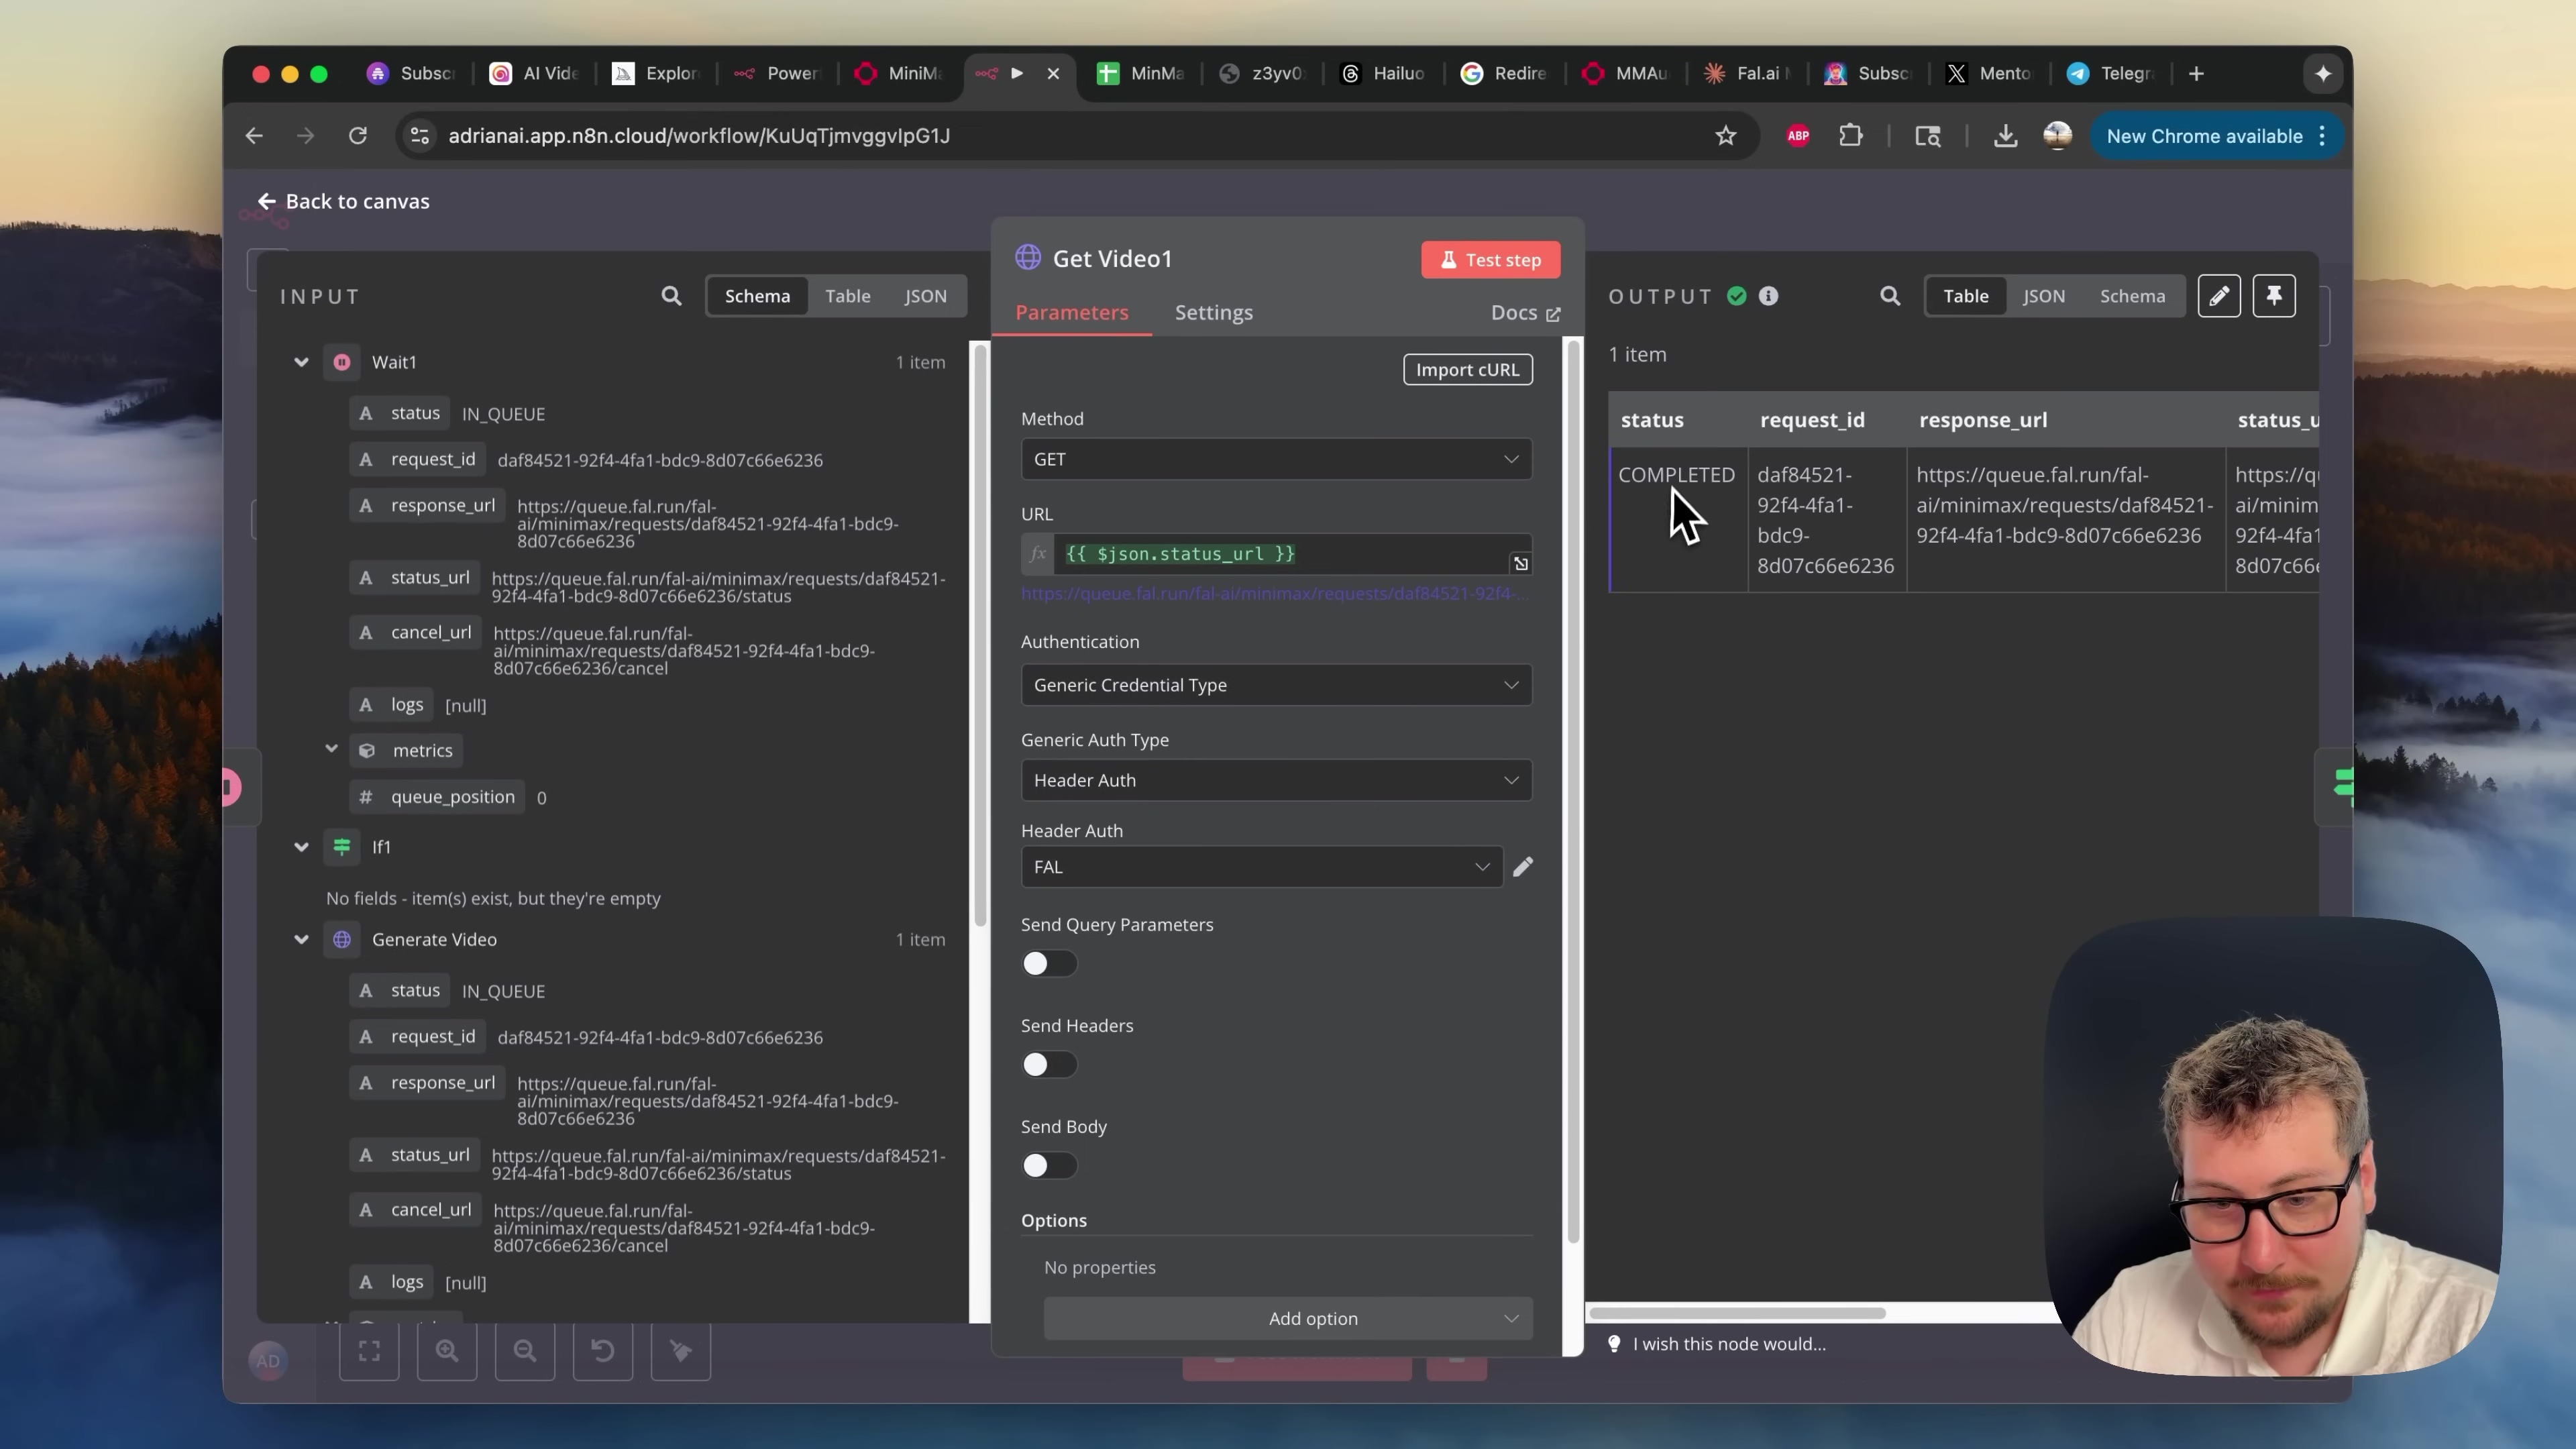Search the OUTPUT panel with magnifier icon
Screen dimensions: 2576x1449
coord(1889,296)
